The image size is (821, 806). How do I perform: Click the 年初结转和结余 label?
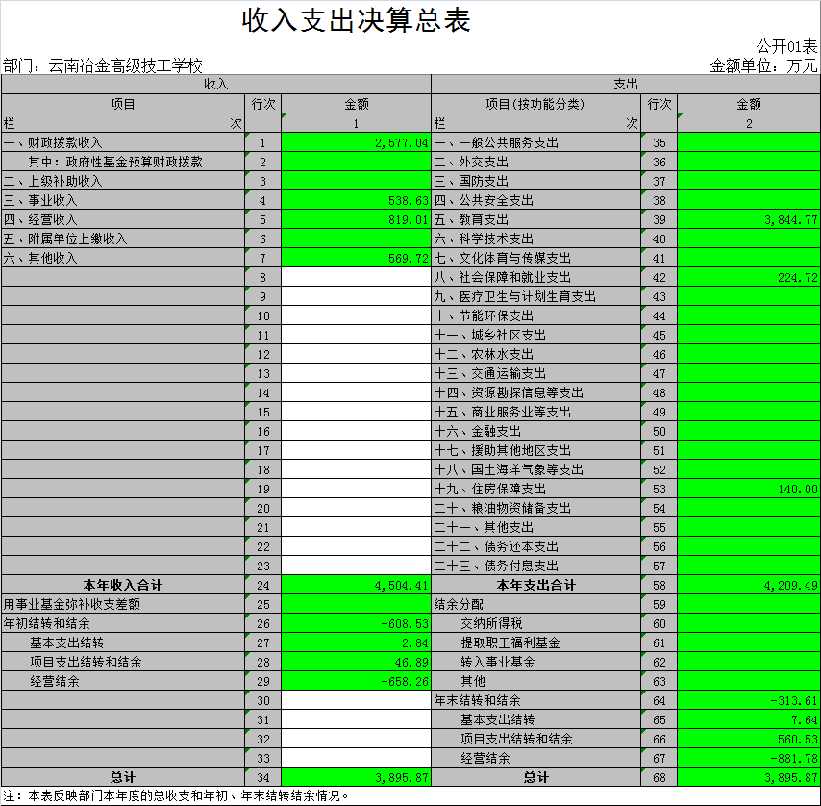coord(46,624)
